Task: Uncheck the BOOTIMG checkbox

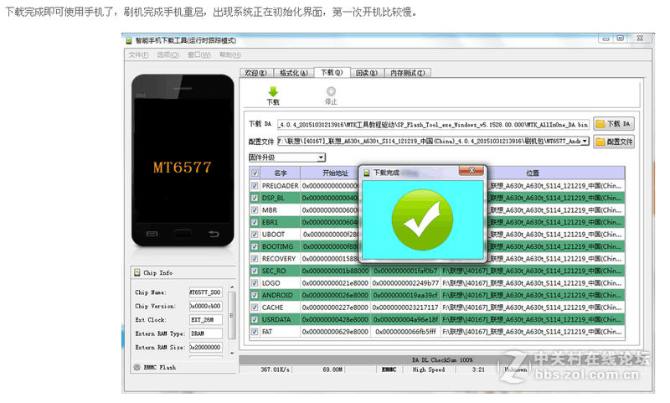Action: click(x=255, y=246)
